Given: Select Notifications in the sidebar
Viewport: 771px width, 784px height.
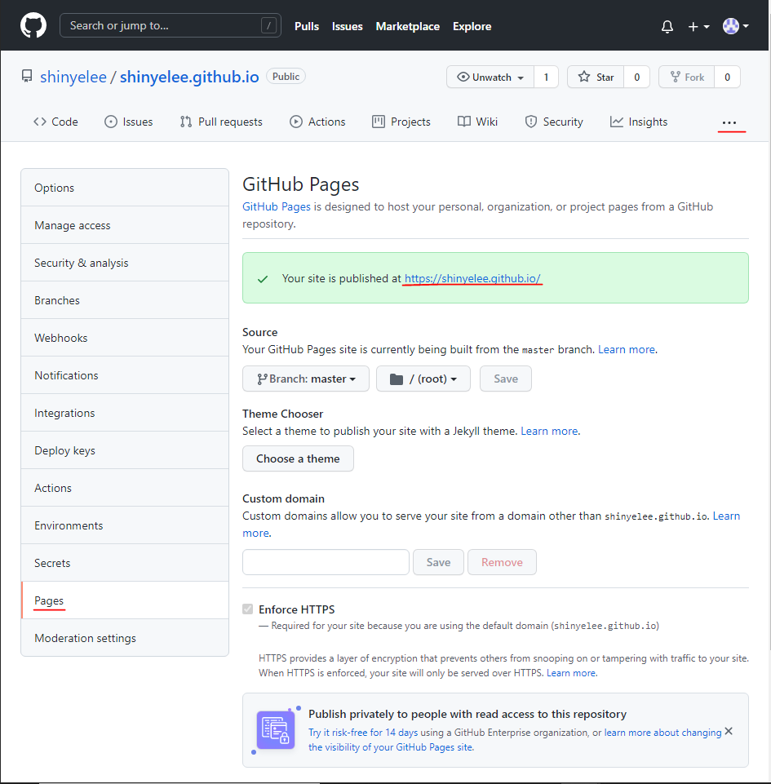Looking at the screenshot, I should 125,375.
